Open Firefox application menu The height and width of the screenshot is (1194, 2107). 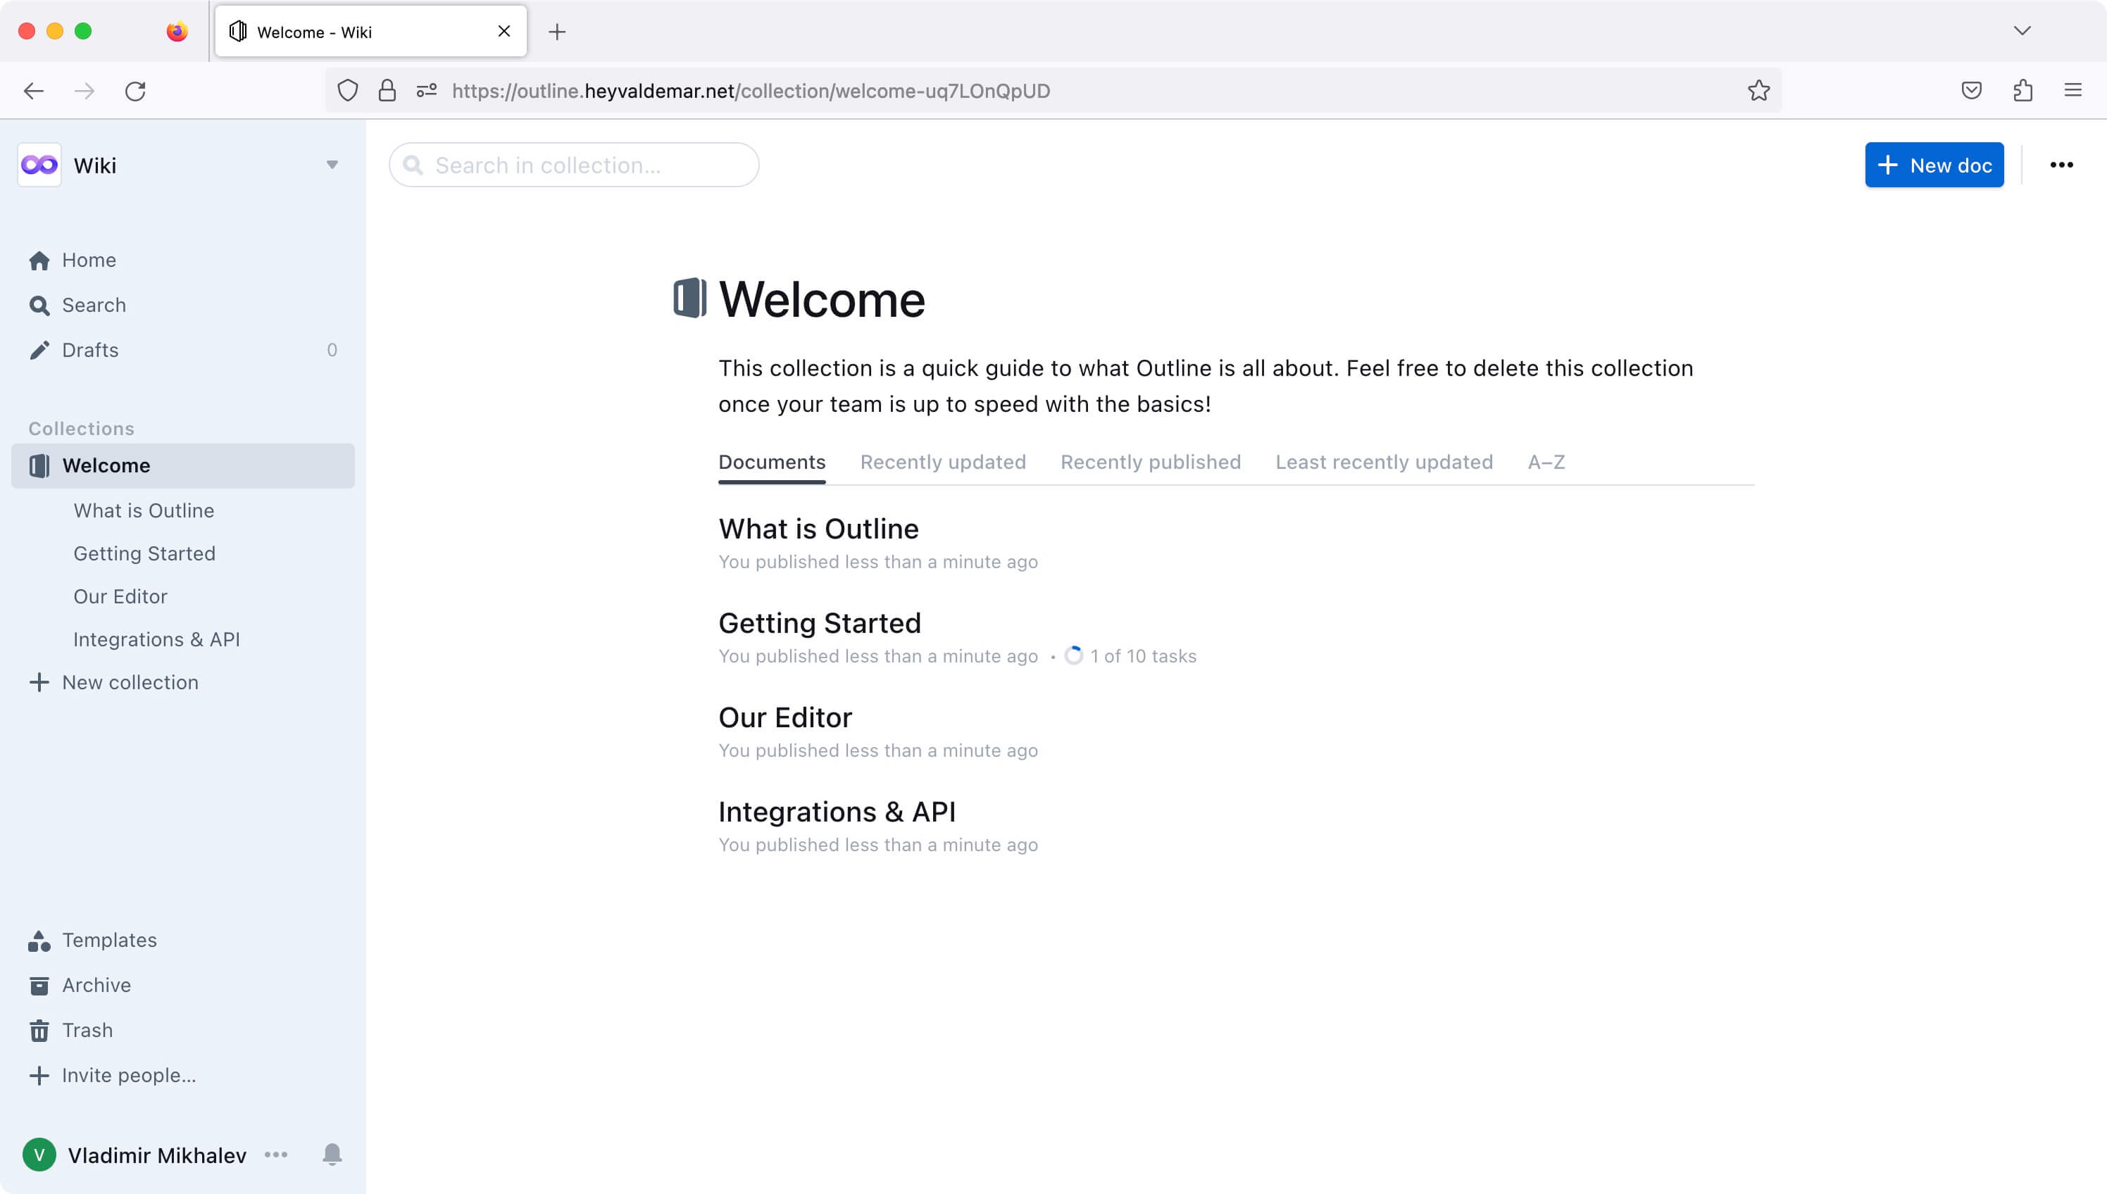click(2072, 90)
